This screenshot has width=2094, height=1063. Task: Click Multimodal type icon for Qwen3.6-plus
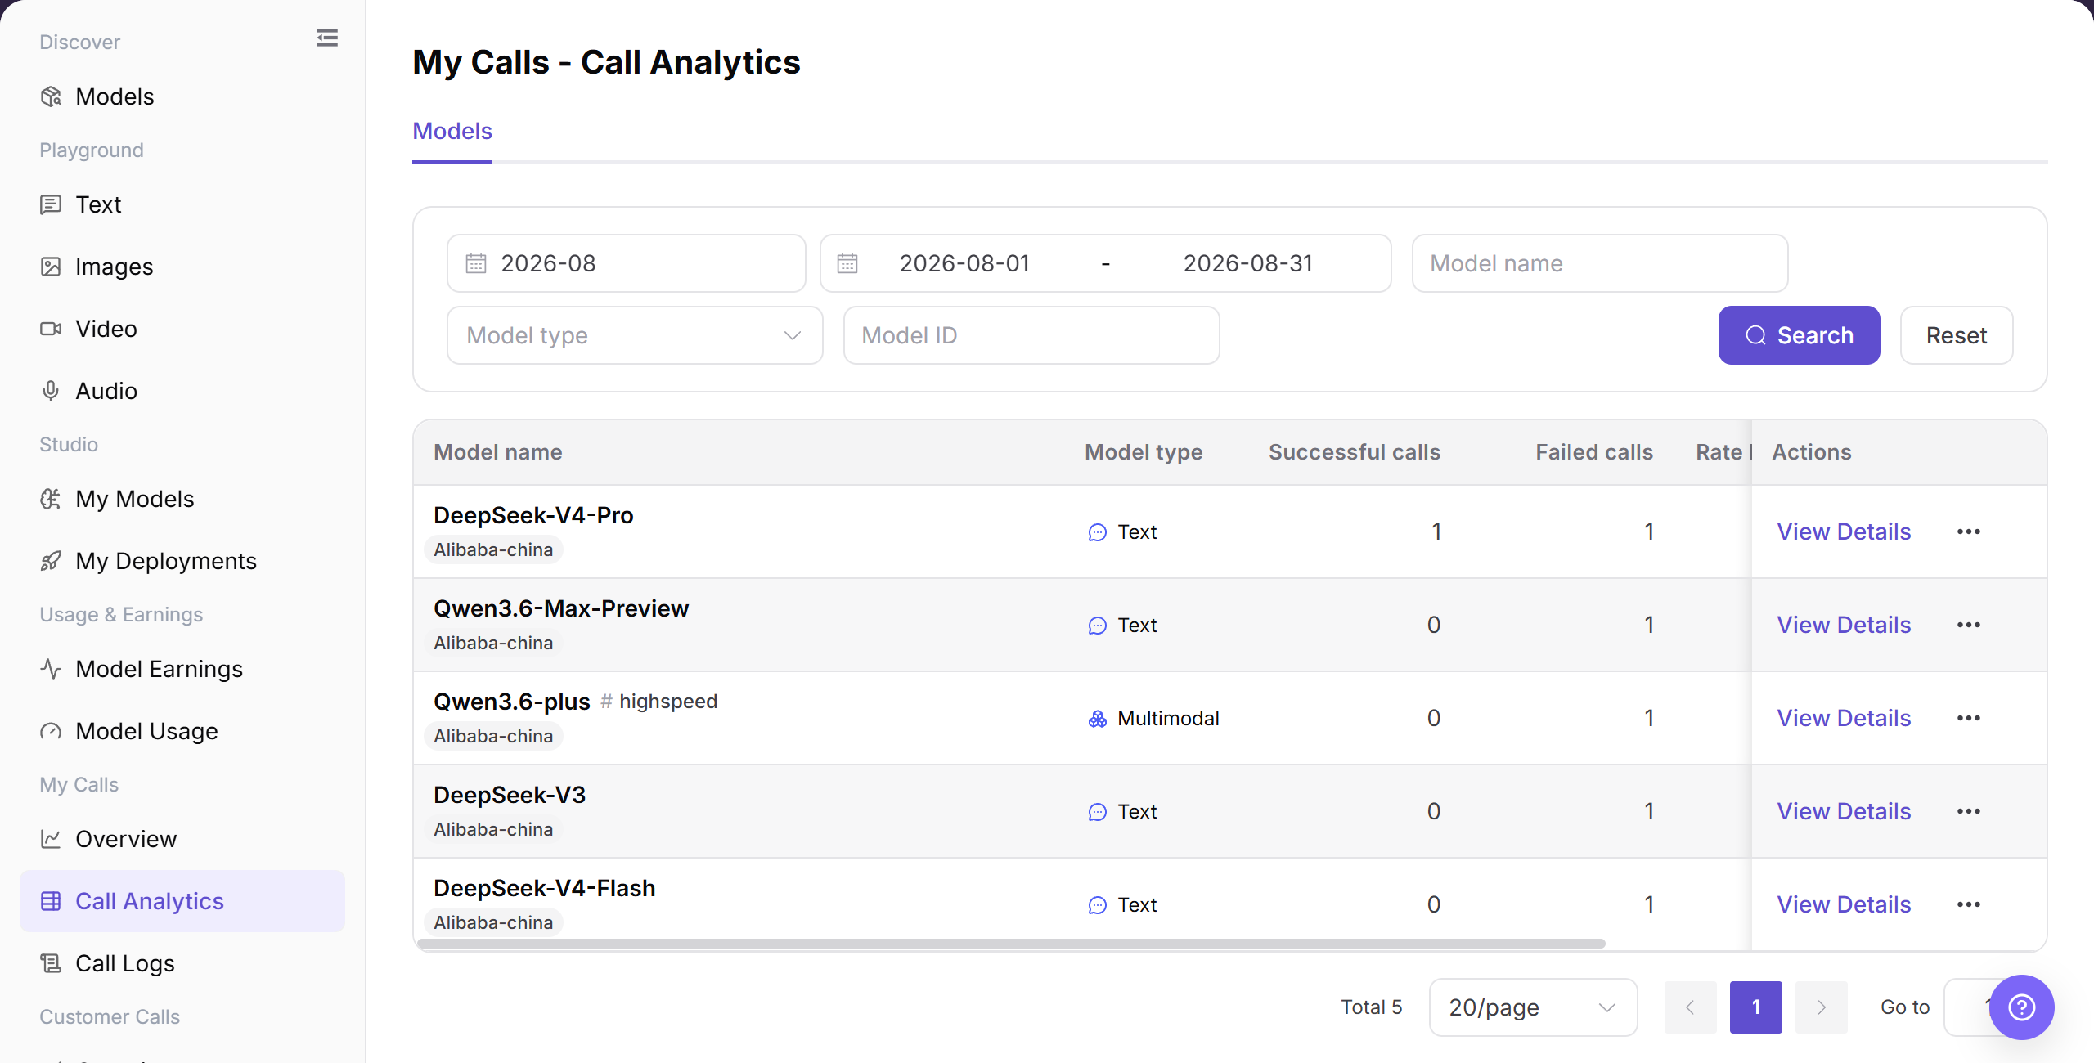coord(1097,719)
